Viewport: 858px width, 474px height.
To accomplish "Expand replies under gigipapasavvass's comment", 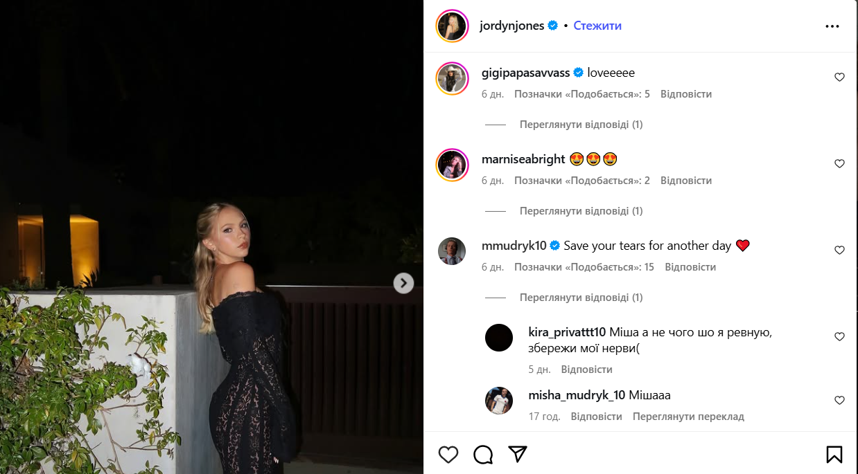I will coord(581,125).
